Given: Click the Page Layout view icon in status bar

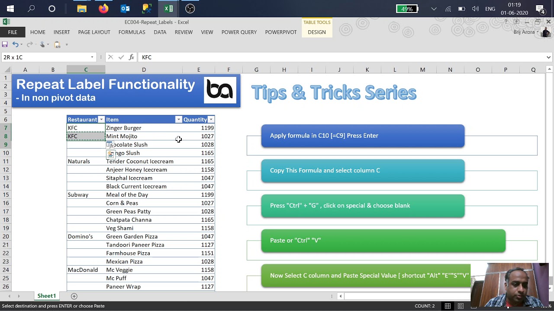Looking at the screenshot, I should pyautogui.click(x=461, y=306).
